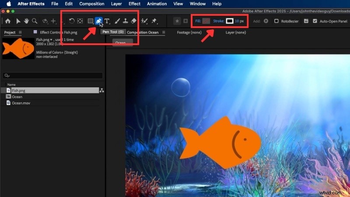
Task: Click the Project panel search field
Action: pos(52,76)
